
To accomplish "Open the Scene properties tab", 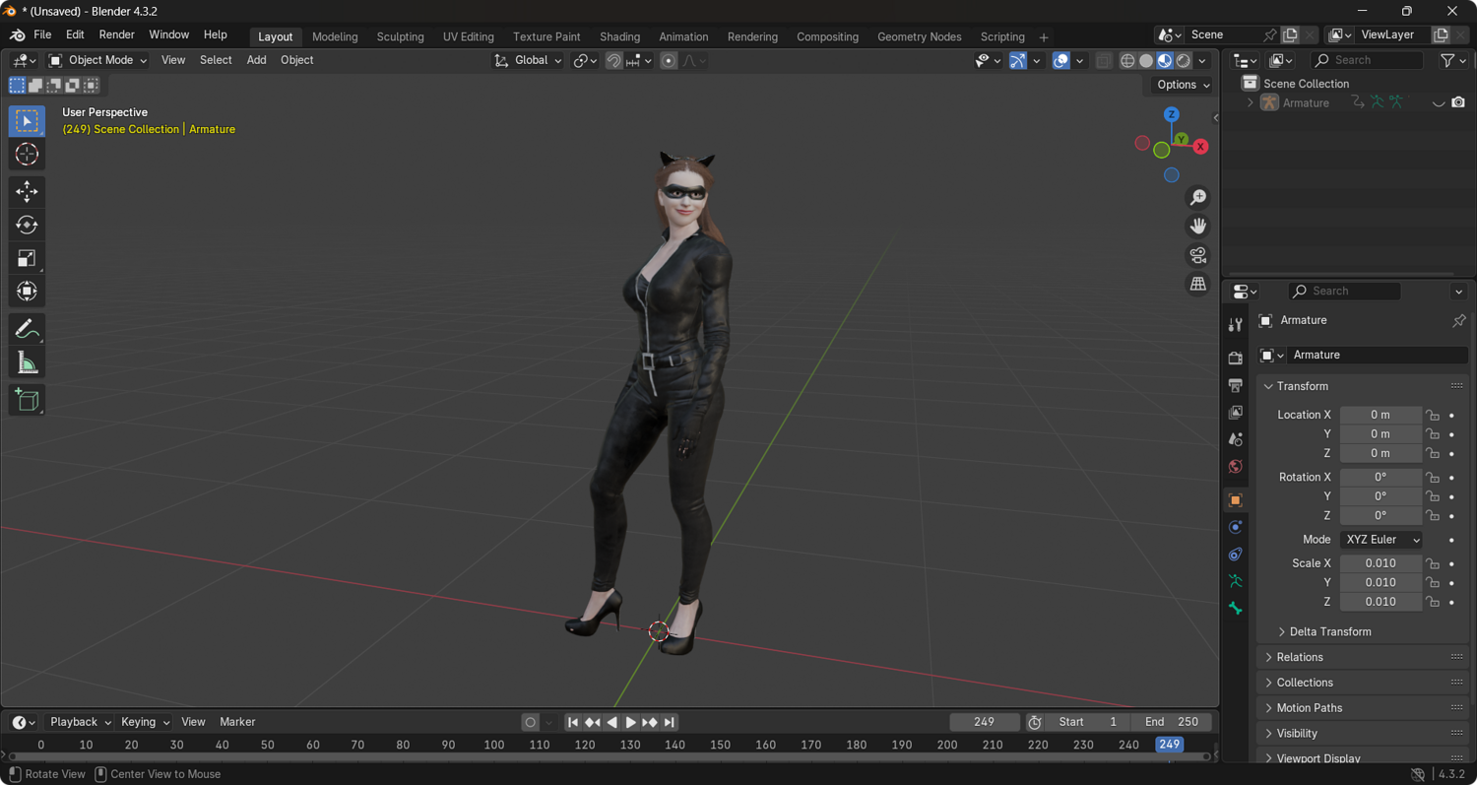I will [1236, 439].
